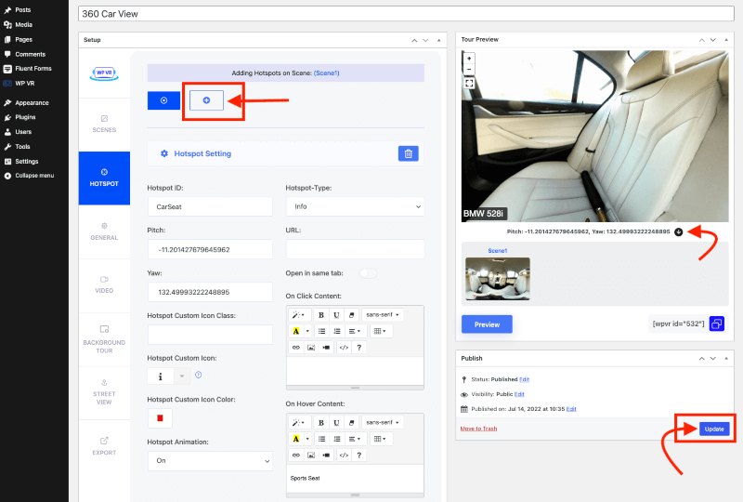The height and width of the screenshot is (502, 743).
Task: Insert unordered list in On Hover editor
Action: click(x=321, y=439)
